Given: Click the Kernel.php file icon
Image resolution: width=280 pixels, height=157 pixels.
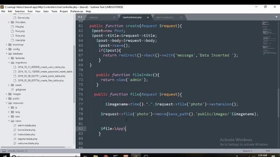Looking at the screenshot, I should coord(15,17).
